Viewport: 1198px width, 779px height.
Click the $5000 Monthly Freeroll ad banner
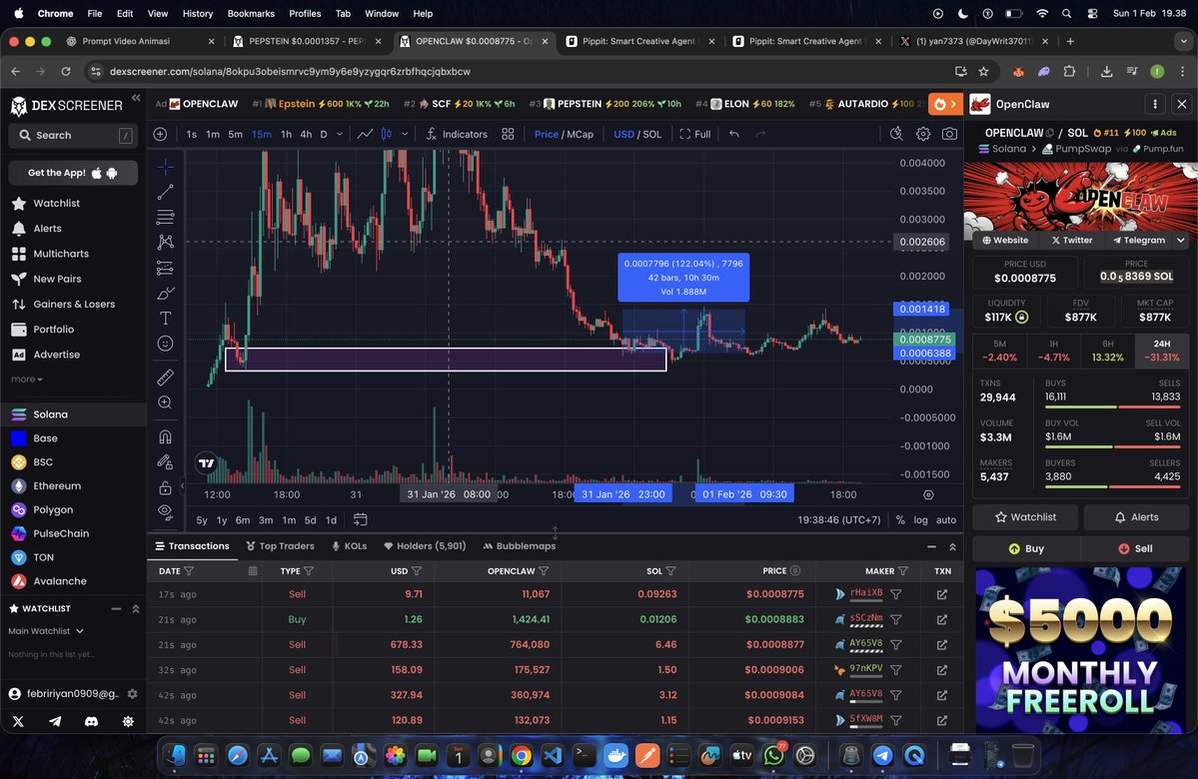tap(1080, 649)
